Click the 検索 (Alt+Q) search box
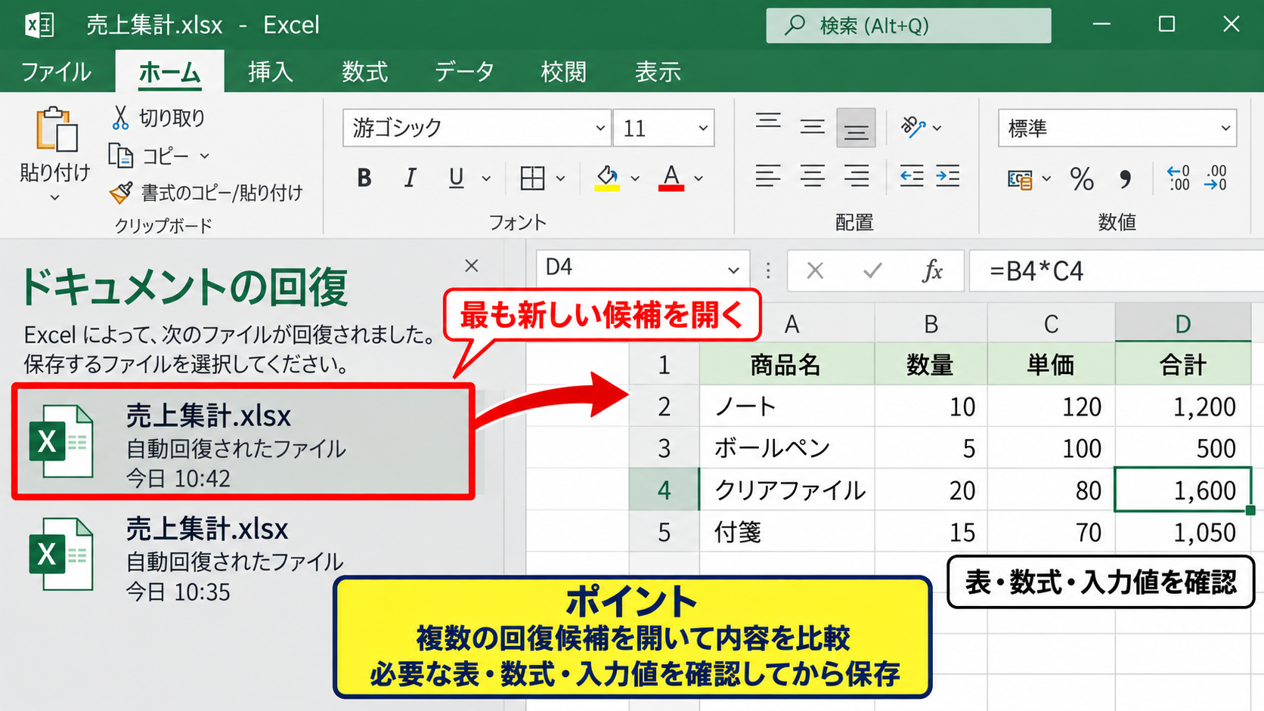This screenshot has height=711, width=1264. 908,26
